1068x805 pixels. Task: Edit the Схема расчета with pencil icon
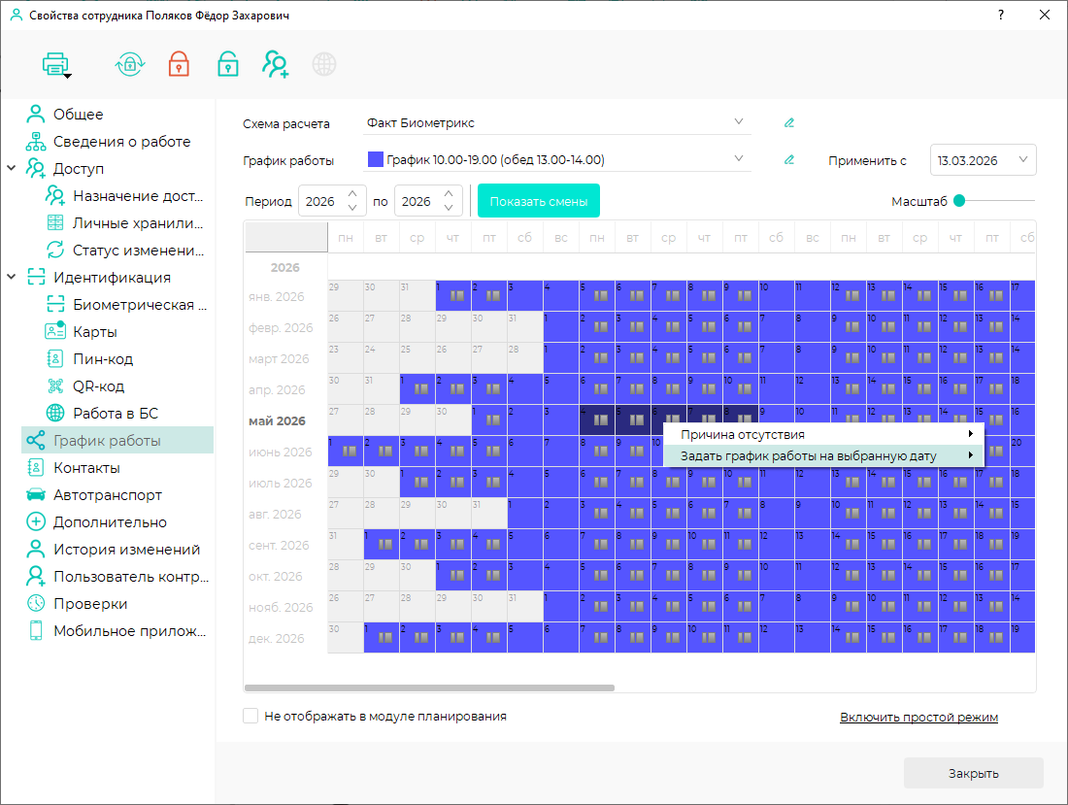tap(788, 123)
